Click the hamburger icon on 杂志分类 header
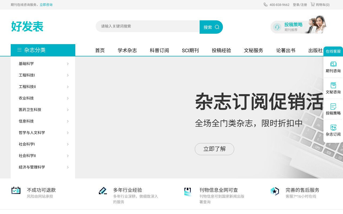343x214 pixels. (19, 49)
